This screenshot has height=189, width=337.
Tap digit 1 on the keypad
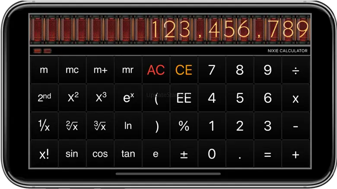pyautogui.click(x=212, y=126)
